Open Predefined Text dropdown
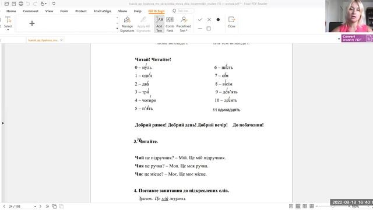The height and width of the screenshot is (210, 373). 184,24
